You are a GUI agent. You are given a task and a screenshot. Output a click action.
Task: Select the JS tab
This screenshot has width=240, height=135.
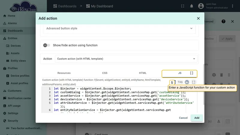pos(179,73)
